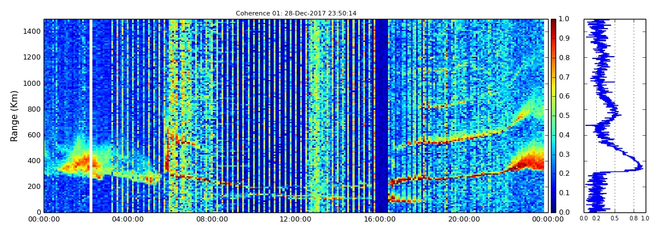
Task: Click the colorbar 0.5 label
Action: (564, 116)
